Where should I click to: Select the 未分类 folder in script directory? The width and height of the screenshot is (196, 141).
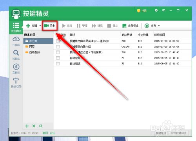pos(38,41)
